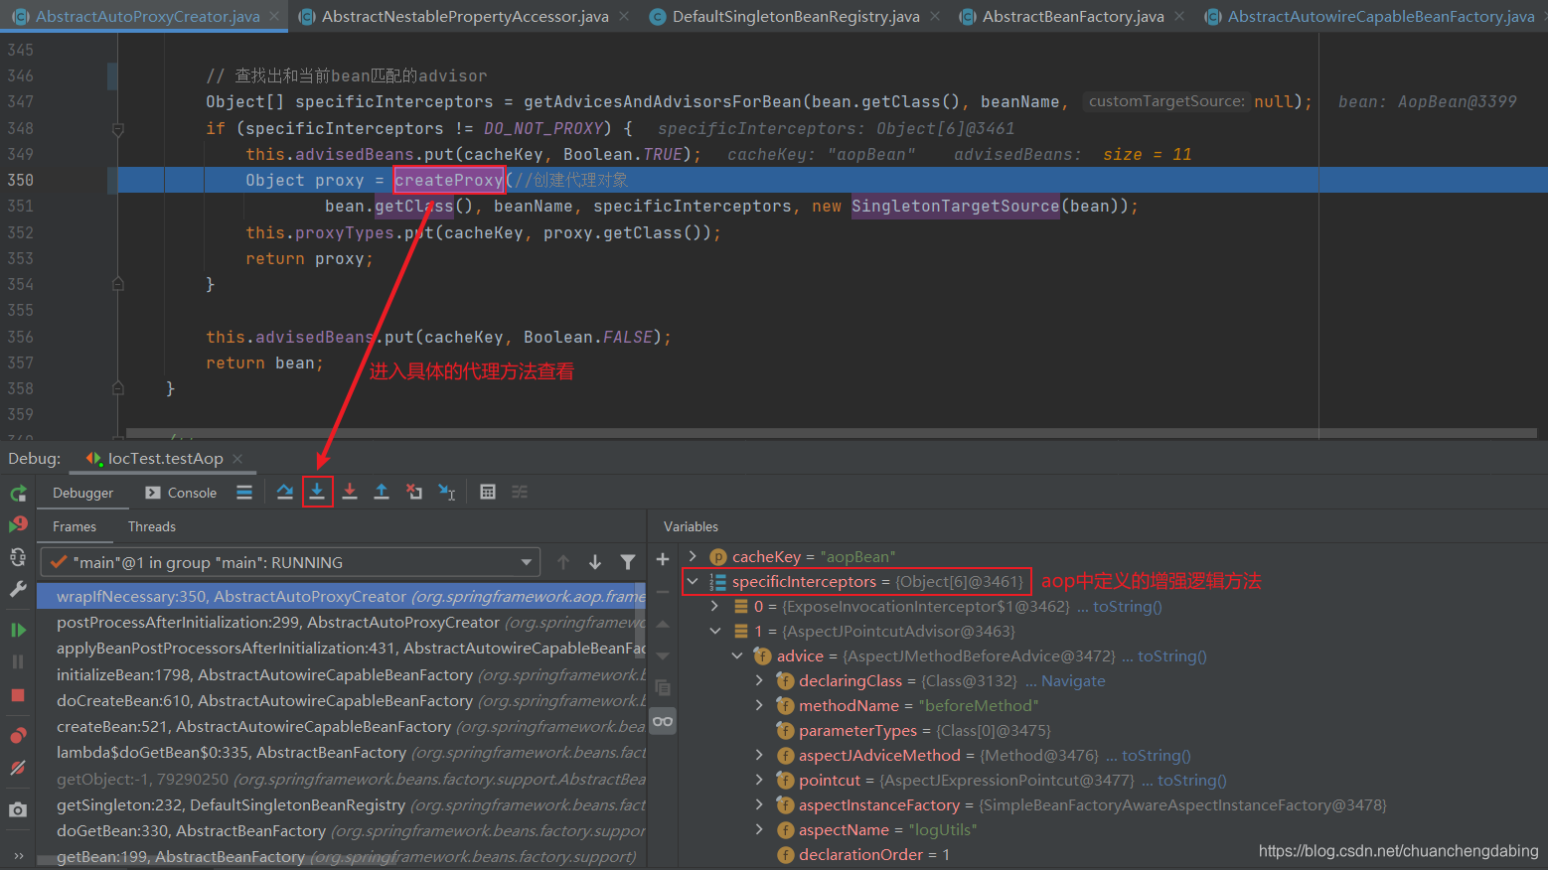Click the Step Into icon
Screen dimensions: 1548x870
[317, 493]
